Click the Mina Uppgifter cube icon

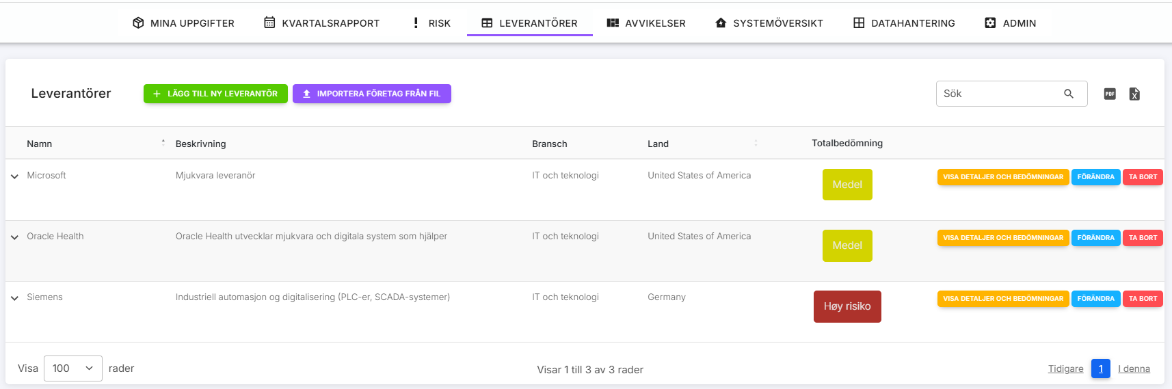138,23
